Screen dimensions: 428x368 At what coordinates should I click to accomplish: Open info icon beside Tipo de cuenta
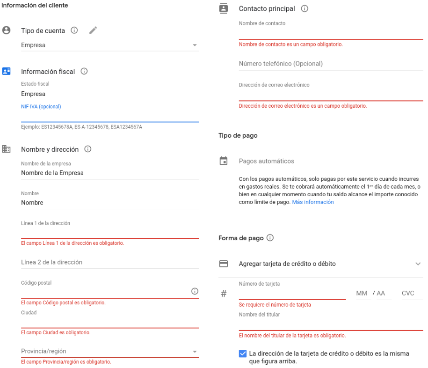74,30
